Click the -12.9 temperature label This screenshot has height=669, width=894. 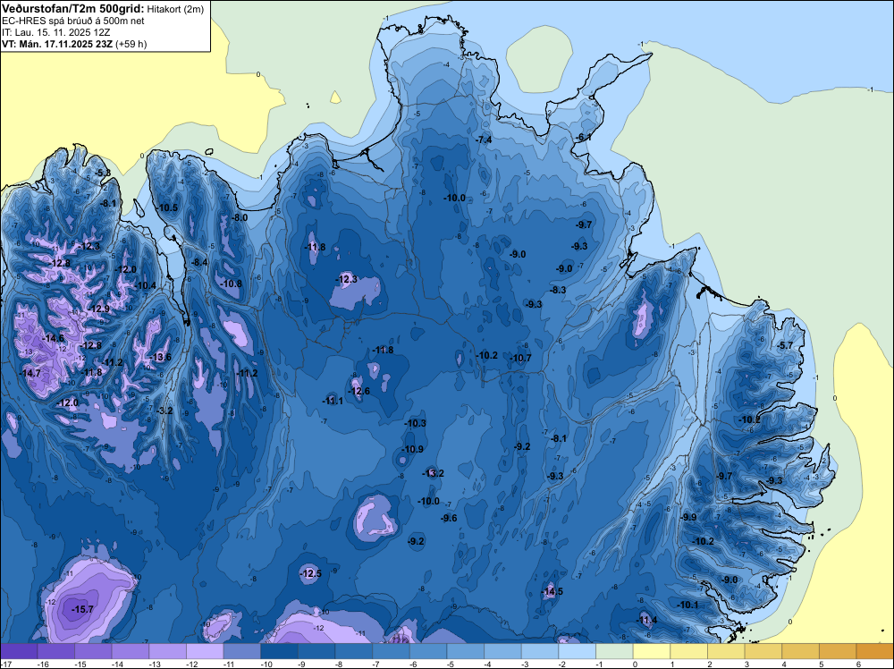pyautogui.click(x=99, y=309)
